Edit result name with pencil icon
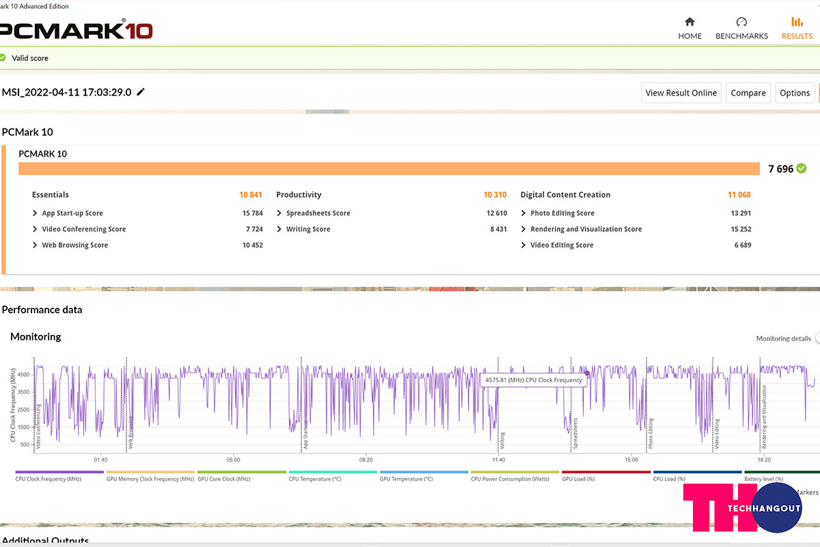The width and height of the screenshot is (820, 547). click(x=141, y=92)
